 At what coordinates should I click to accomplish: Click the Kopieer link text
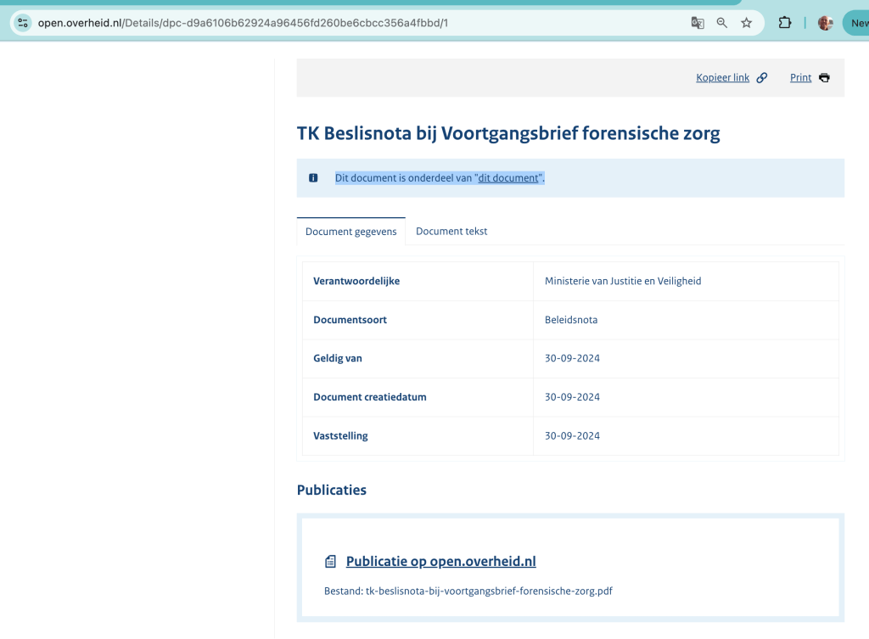tap(722, 78)
